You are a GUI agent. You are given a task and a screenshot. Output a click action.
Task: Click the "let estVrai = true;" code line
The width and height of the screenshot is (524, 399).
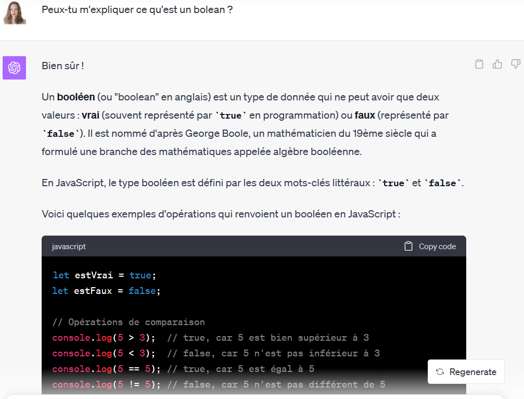point(104,275)
